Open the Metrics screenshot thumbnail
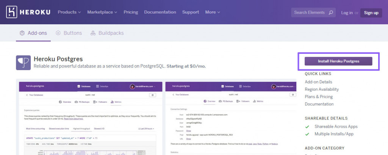Image resolution: width=388 pixels, height=155 pixels. (x=91, y=118)
